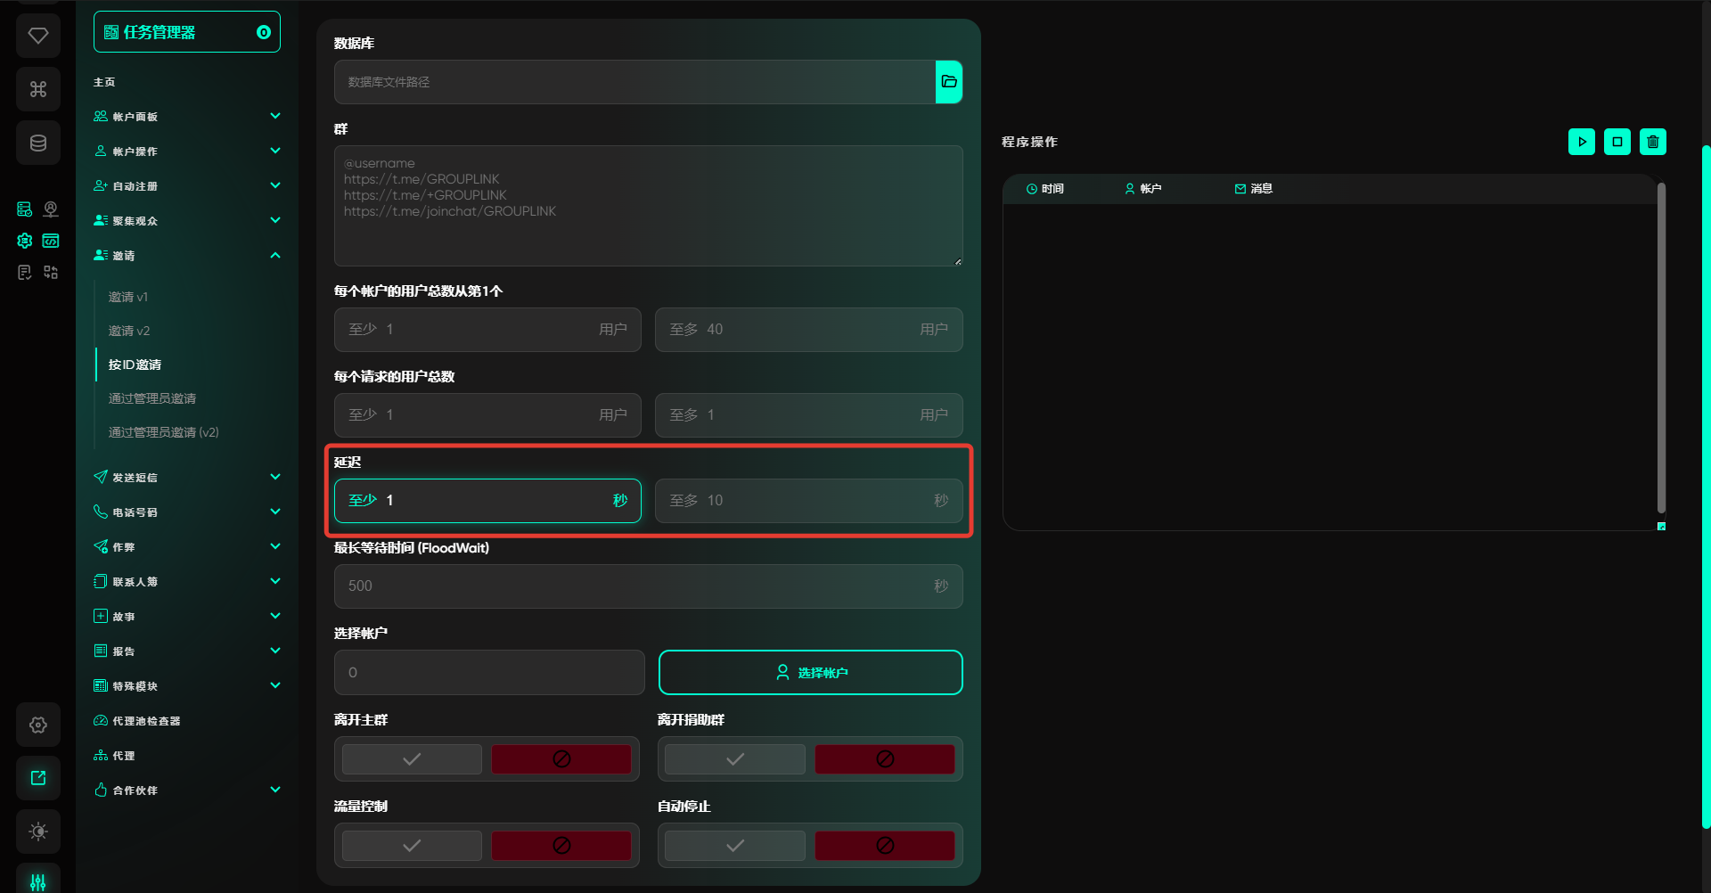Select 通过管理员邀请 submenu item

(x=152, y=398)
